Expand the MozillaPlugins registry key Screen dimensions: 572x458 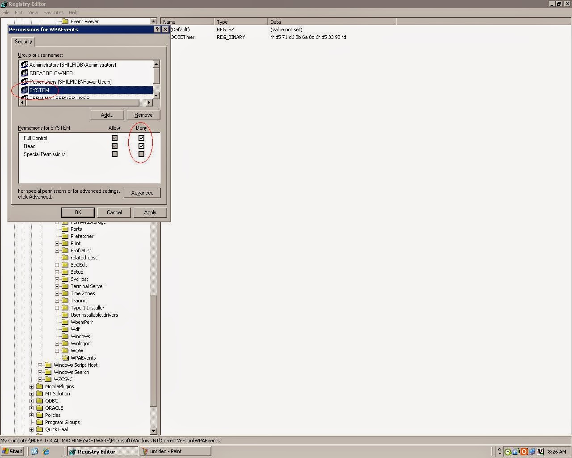point(31,386)
